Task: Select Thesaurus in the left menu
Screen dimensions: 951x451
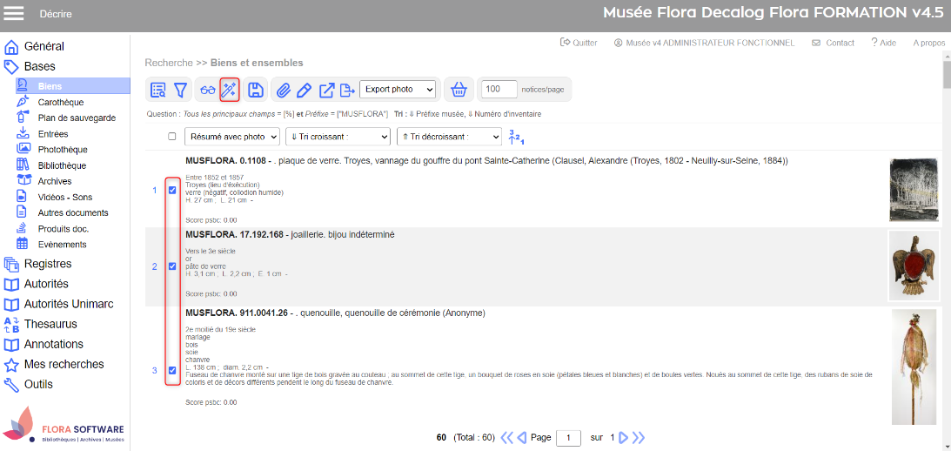Action: tap(50, 324)
